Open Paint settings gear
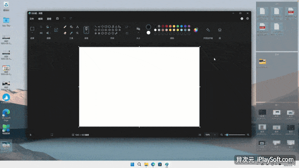This screenshot has height=168, width=299. pos(248,19)
